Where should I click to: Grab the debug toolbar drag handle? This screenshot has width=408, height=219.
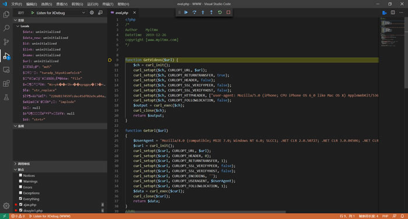[x=180, y=12]
